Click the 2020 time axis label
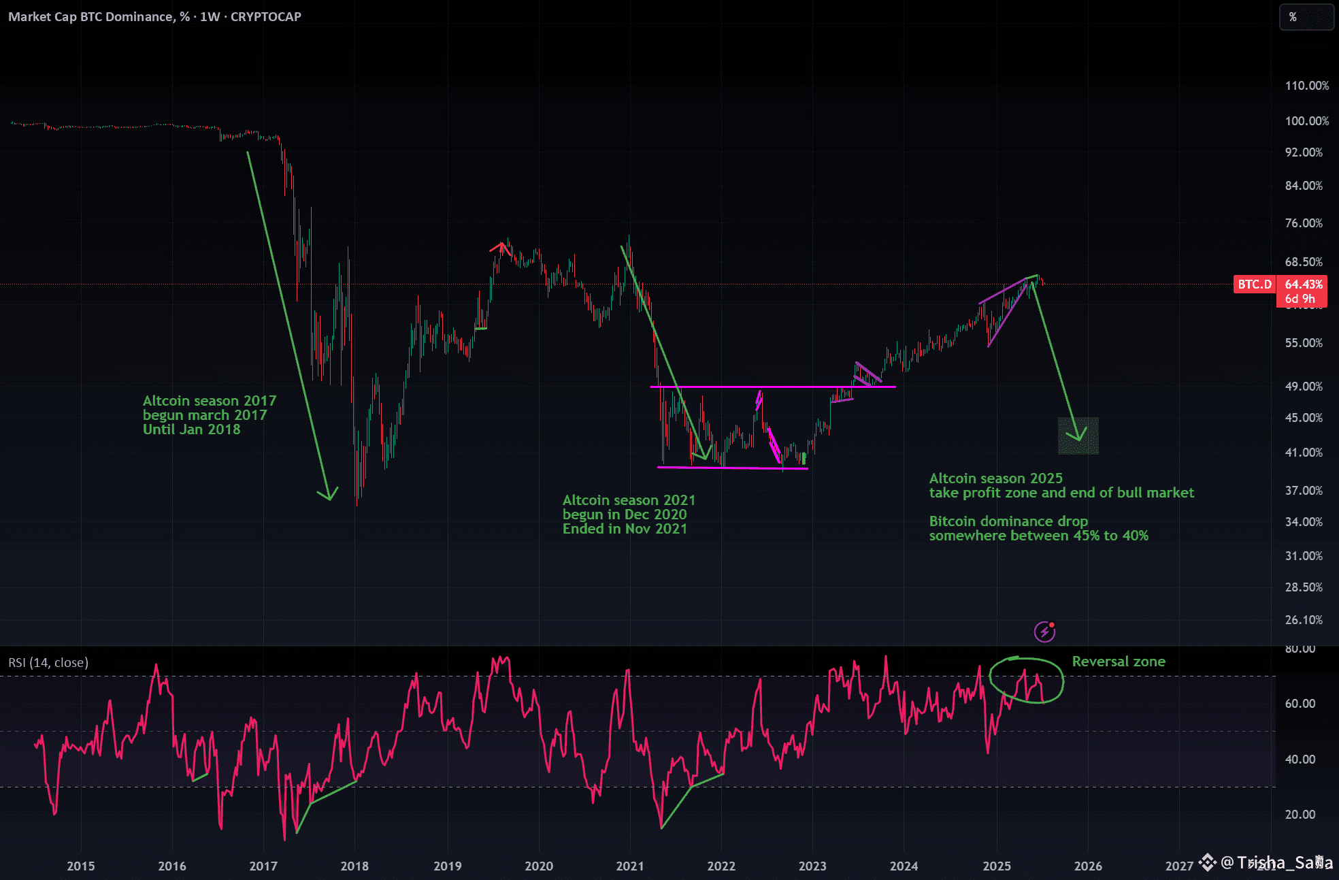The height and width of the screenshot is (880, 1339). point(539,866)
